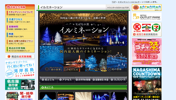Click the 青の世界 image panel
Image resolution: width=176 pixels, height=100 pixels.
(x=52, y=58)
